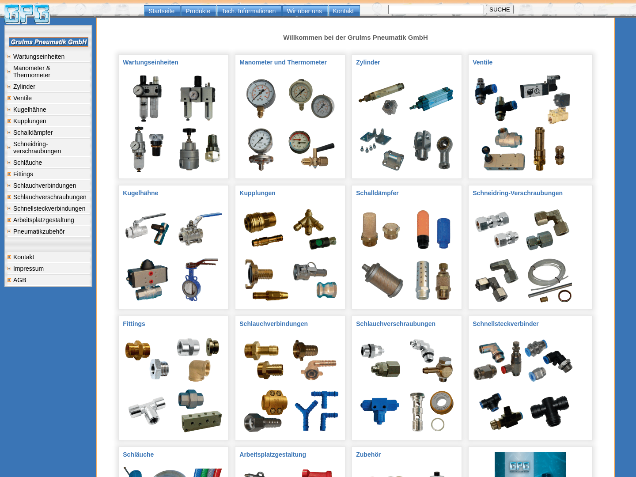Open the Schlauchverbindungen product image
Viewport: 636px width, 477px height.
(290, 385)
